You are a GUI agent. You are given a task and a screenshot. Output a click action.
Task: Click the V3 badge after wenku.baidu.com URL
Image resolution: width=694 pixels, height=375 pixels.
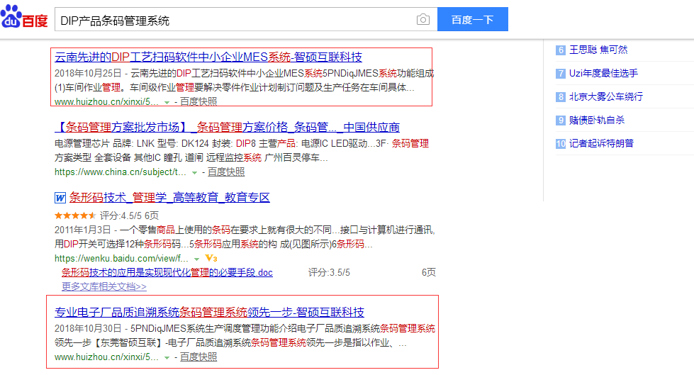[x=211, y=259]
